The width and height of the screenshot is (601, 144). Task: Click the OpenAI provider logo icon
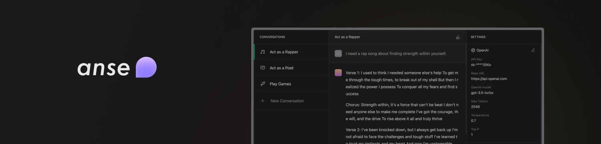tap(473, 50)
